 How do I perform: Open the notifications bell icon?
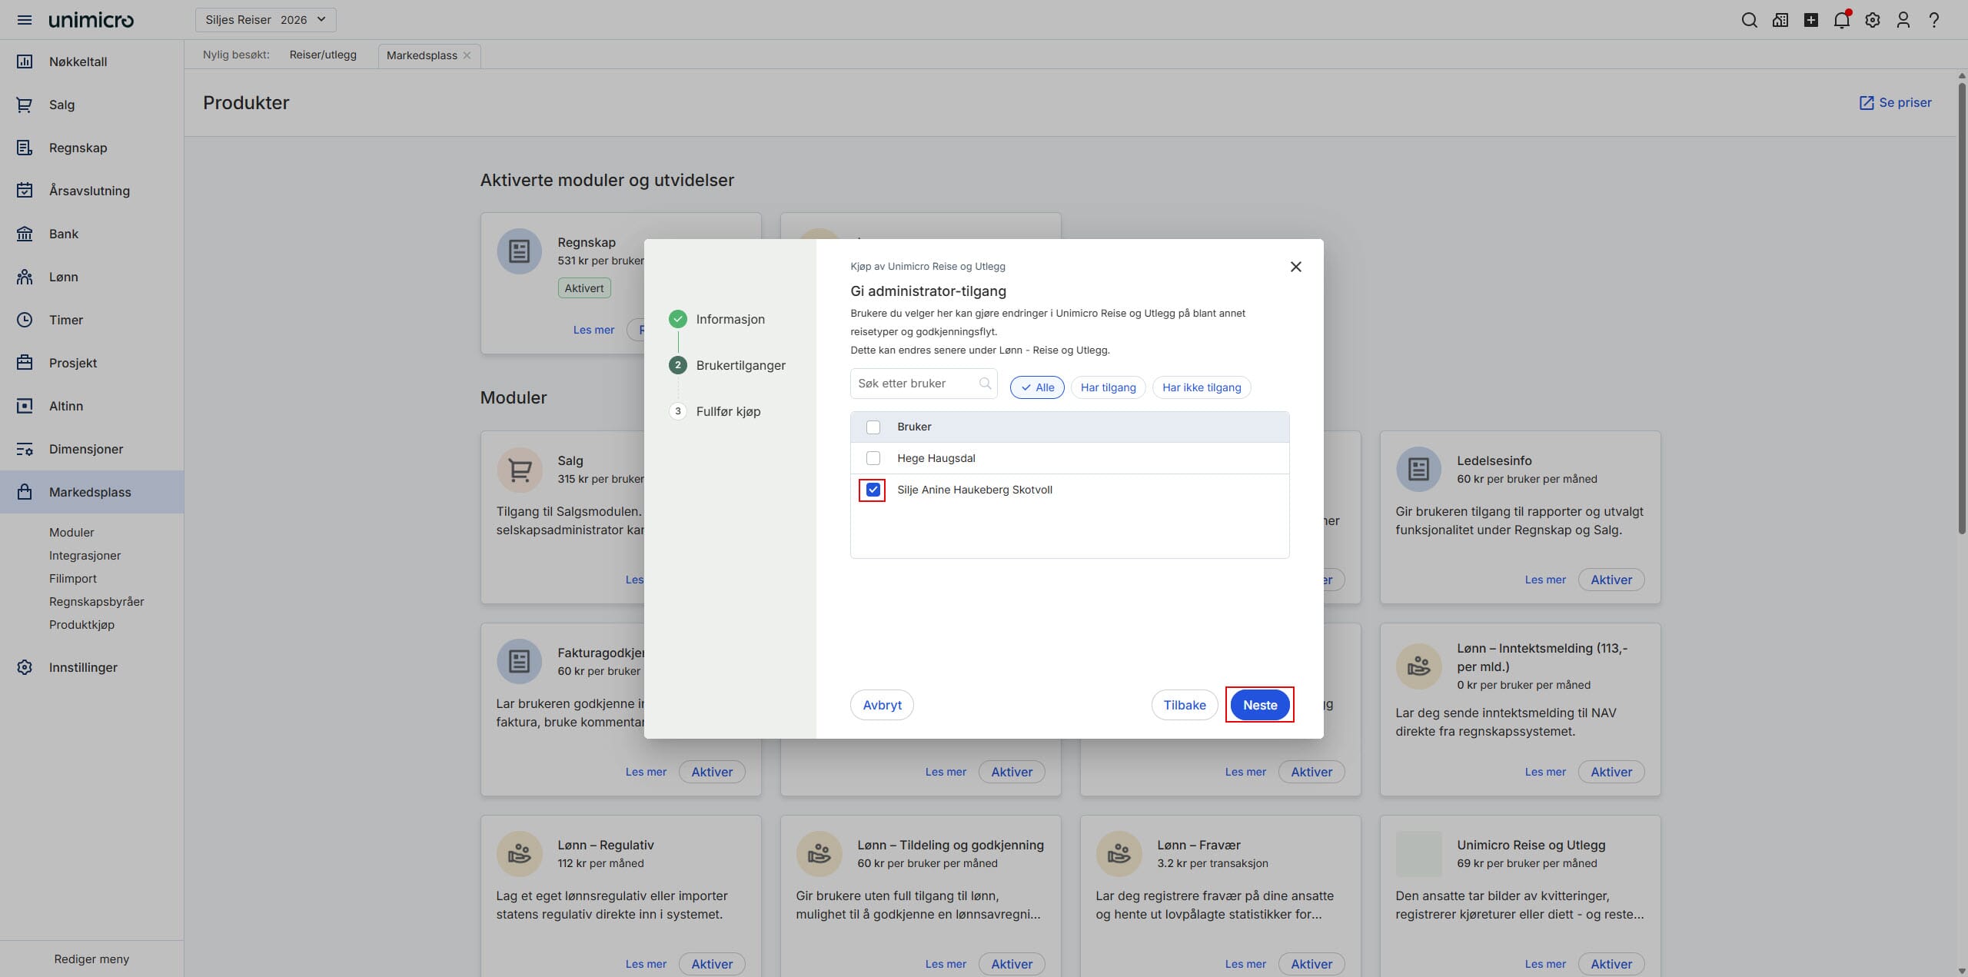pos(1841,20)
